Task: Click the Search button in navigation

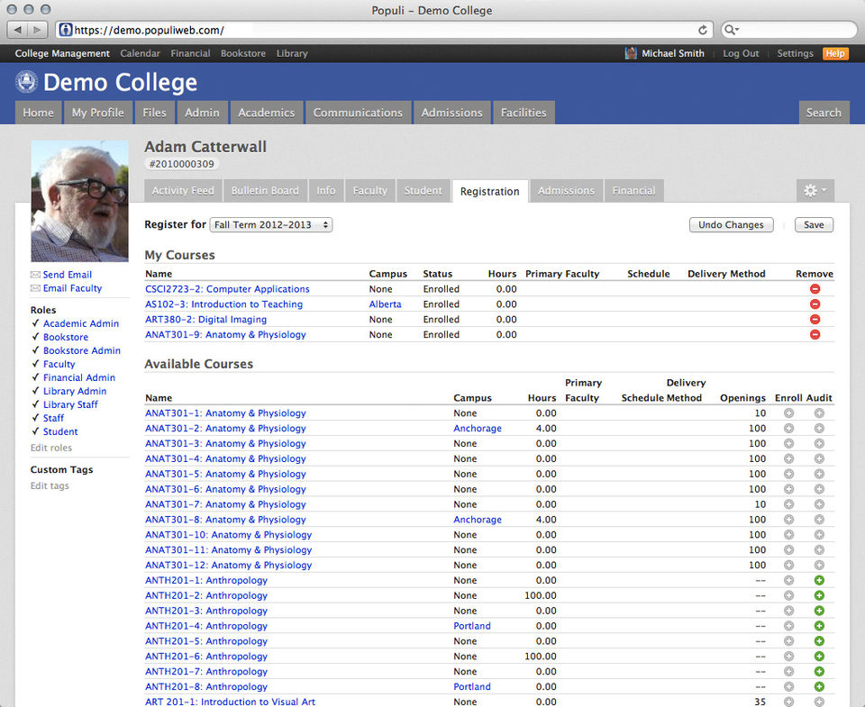Action: coord(824,113)
